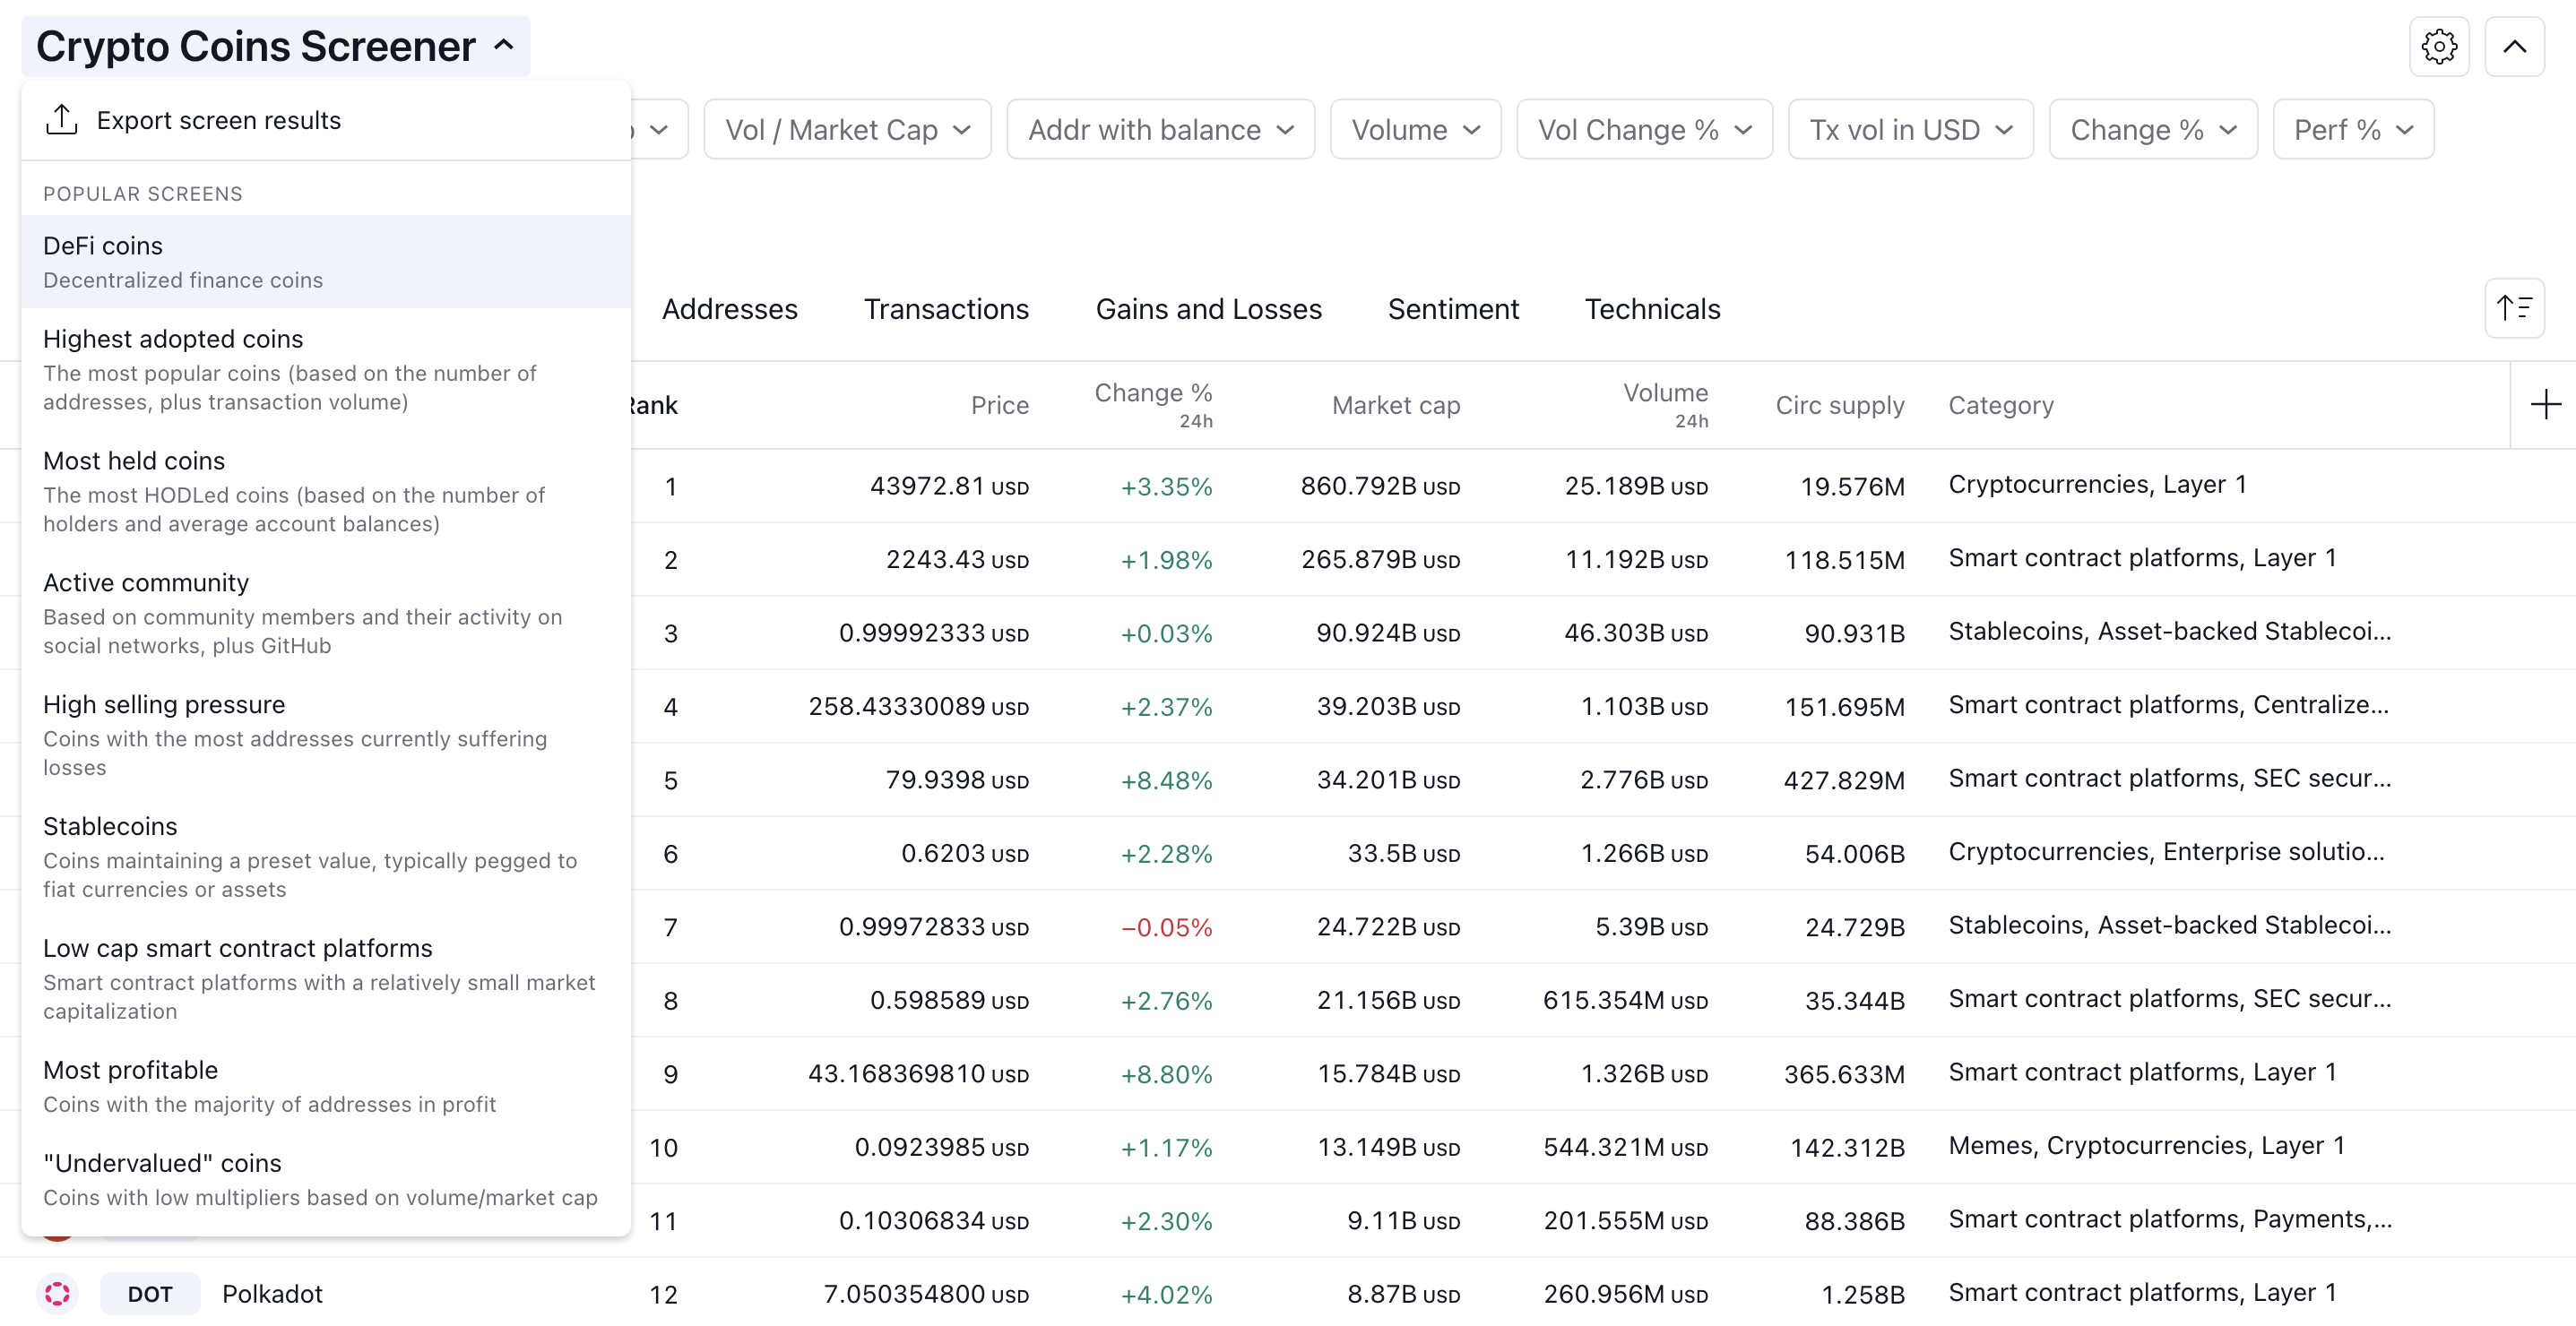Select the Technicals tab
The width and height of the screenshot is (2576, 1326).
[x=1652, y=309]
